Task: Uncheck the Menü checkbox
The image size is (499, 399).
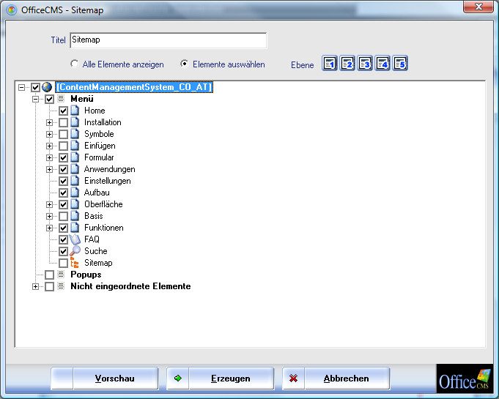Action: [49, 99]
